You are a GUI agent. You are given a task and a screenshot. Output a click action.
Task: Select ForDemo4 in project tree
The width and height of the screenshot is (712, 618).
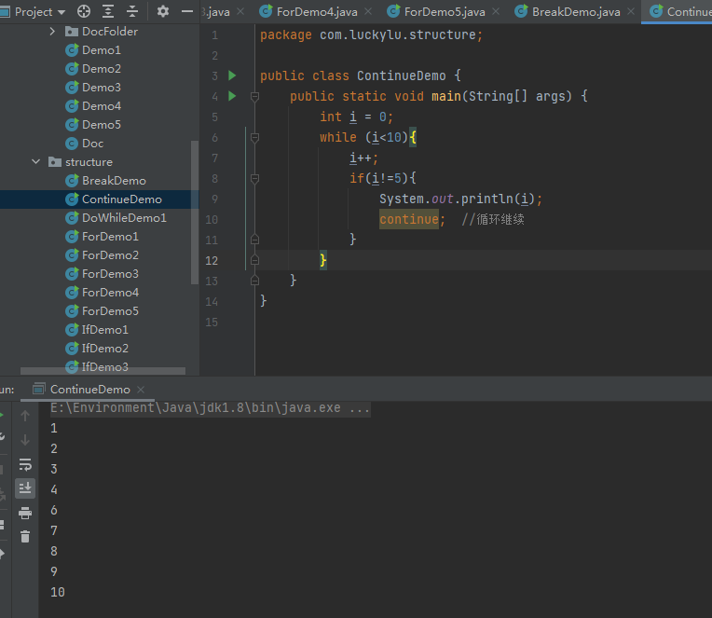[x=109, y=292]
